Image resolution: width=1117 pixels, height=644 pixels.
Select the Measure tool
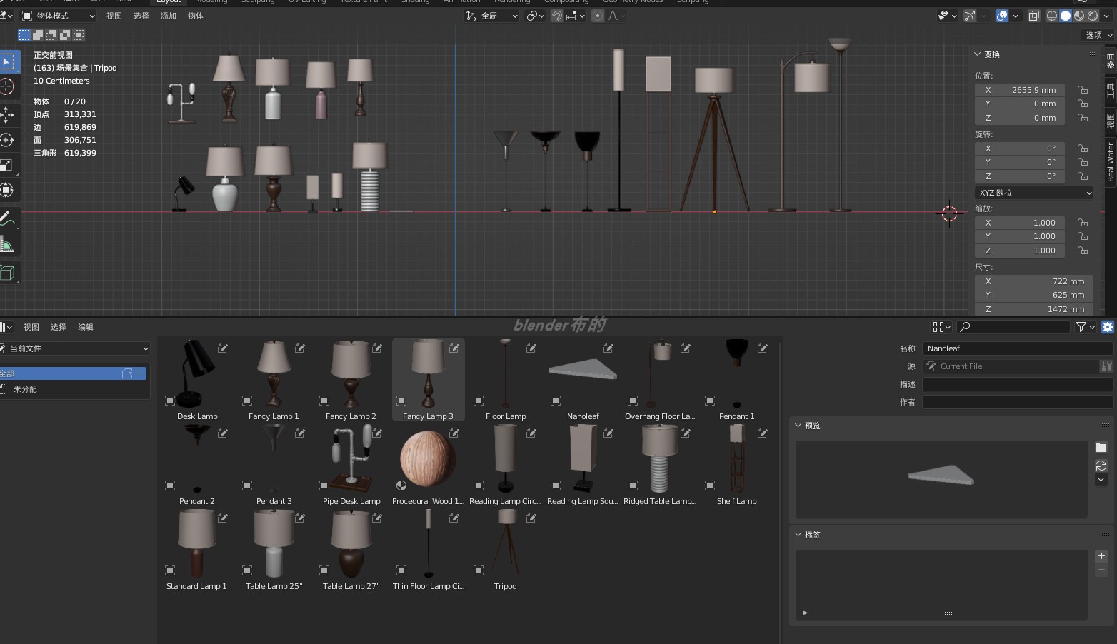point(7,245)
